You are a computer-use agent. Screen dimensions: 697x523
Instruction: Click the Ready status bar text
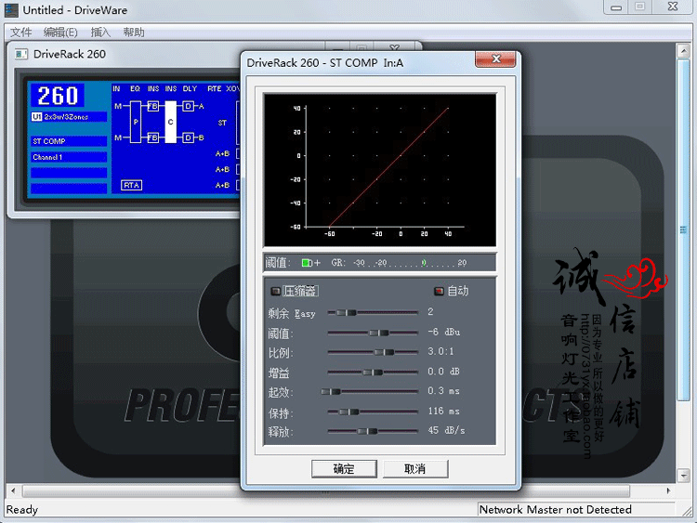point(22,510)
